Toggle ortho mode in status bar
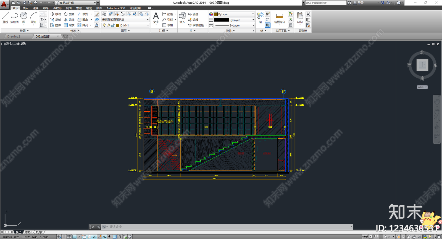 point(74,237)
